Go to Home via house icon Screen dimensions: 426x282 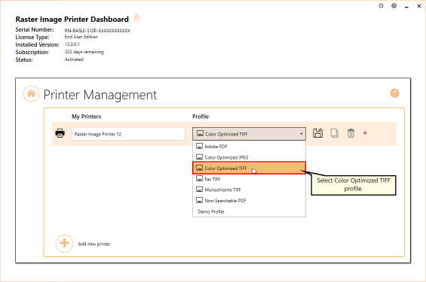[x=31, y=94]
